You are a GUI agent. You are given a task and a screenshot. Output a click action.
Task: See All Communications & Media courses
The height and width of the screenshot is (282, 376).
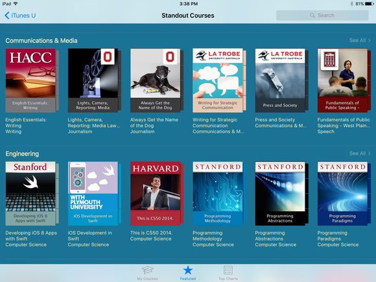point(360,40)
